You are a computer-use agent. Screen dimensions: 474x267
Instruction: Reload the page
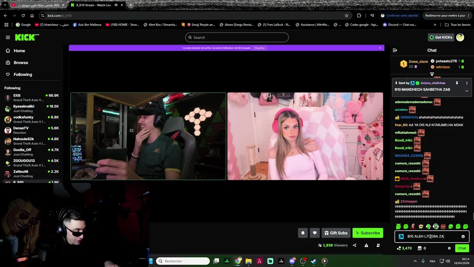pyautogui.click(x=23, y=16)
